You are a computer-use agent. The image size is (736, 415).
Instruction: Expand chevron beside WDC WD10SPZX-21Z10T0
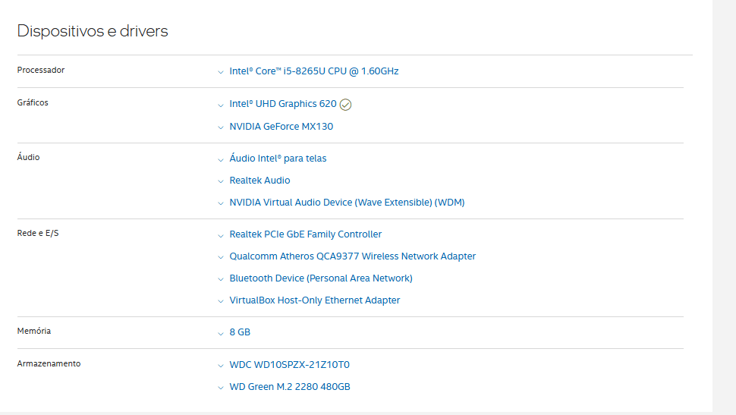(x=221, y=366)
